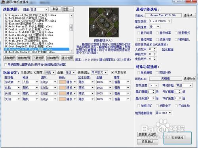Open the 快速组队 用户定义 dropdown
198x148 pixels.
click(x=99, y=72)
